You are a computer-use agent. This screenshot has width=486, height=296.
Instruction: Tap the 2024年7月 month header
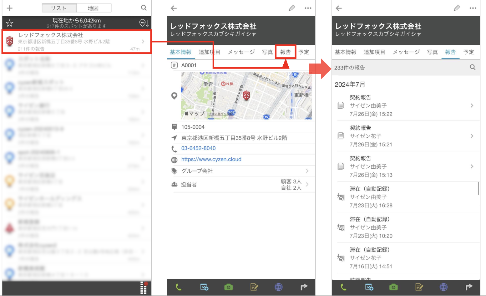pyautogui.click(x=350, y=84)
